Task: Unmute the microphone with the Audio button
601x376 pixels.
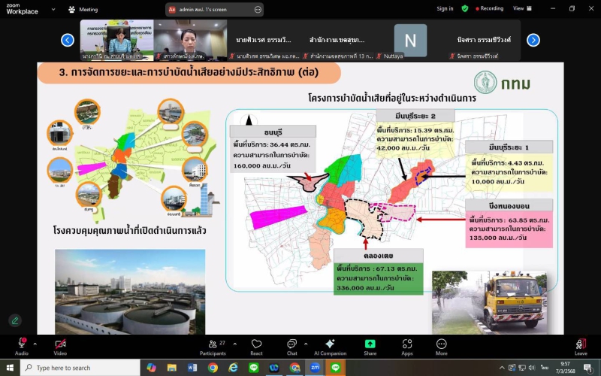Action: [x=22, y=345]
